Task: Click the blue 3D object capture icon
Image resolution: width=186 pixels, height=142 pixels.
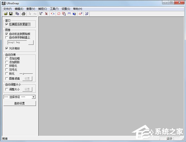Action: point(74,14)
